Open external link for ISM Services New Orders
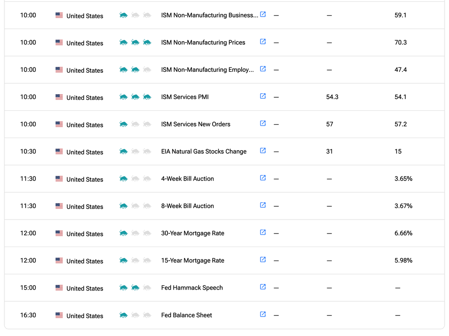The image size is (449, 336). click(263, 124)
